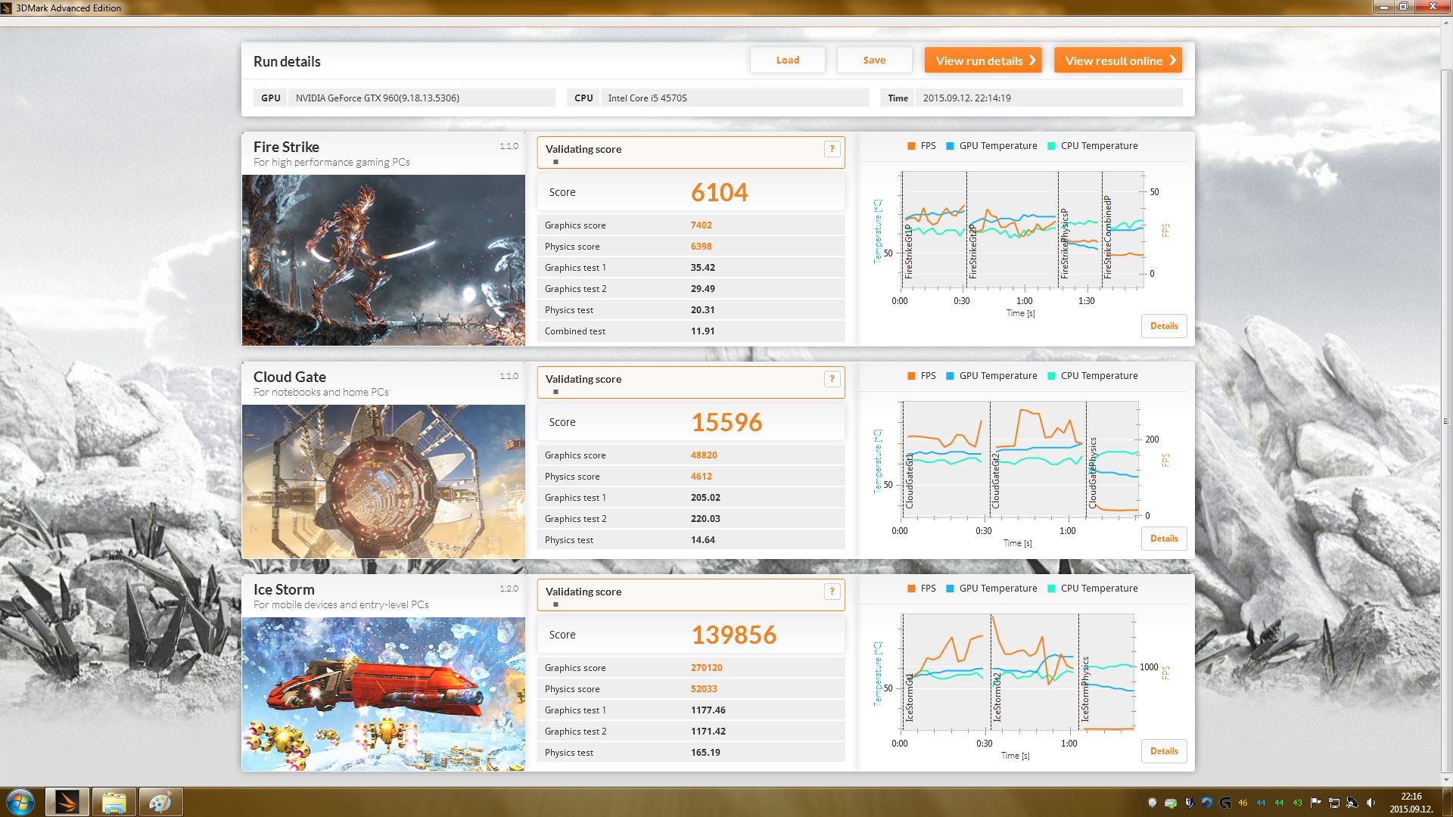Click the Time field 2015.09.12. 22:14:19

(x=1049, y=98)
